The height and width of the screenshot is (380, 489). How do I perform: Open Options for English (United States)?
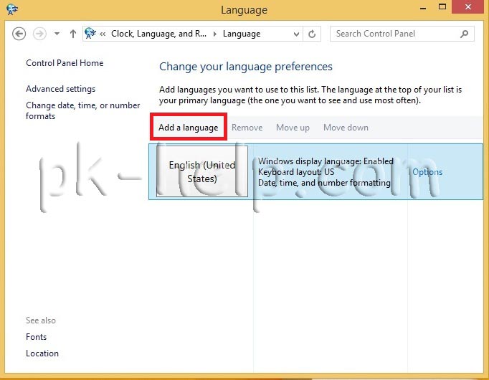[427, 172]
